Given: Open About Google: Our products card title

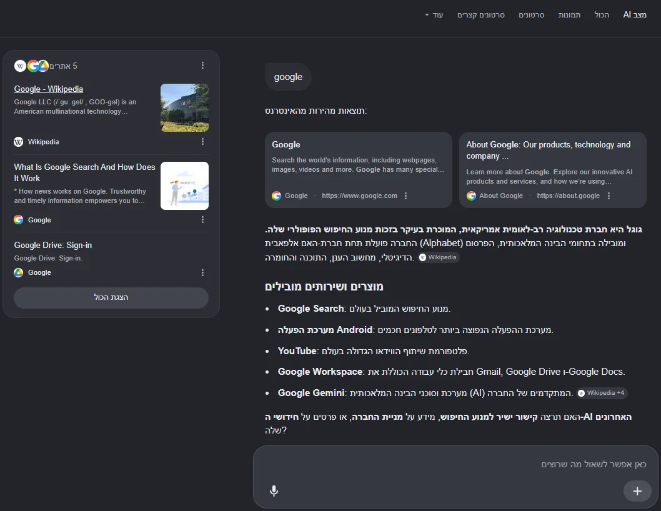Looking at the screenshot, I should tap(549, 150).
